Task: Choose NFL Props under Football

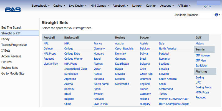Action: 50,54
